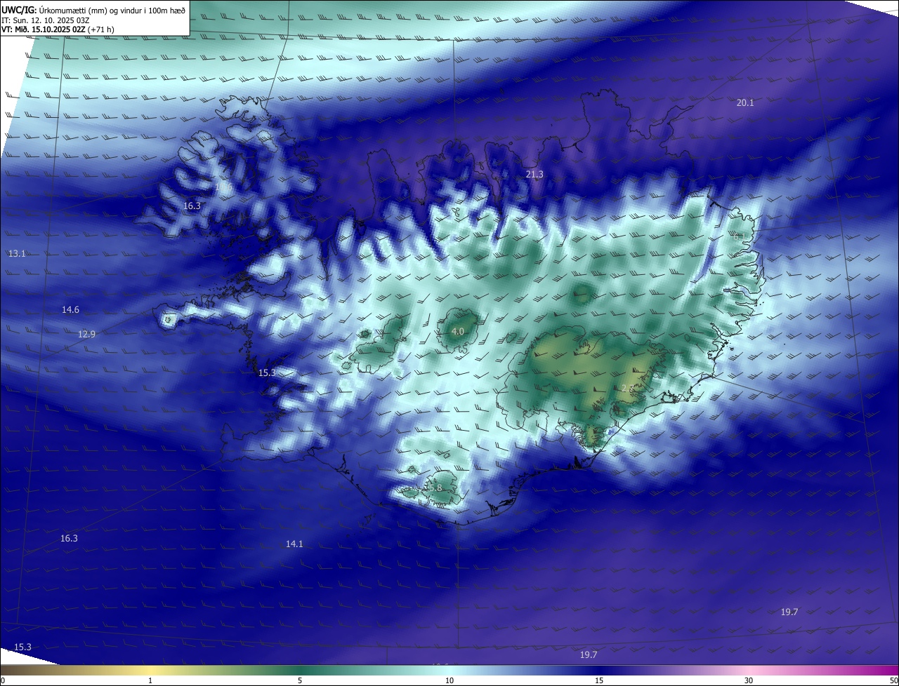Click the 14.1 value label
Viewport: 899px width, 686px height.
294,544
